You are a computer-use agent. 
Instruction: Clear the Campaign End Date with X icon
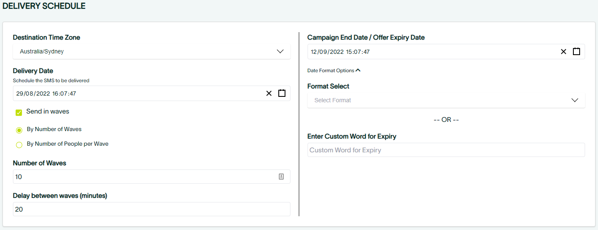(x=563, y=52)
